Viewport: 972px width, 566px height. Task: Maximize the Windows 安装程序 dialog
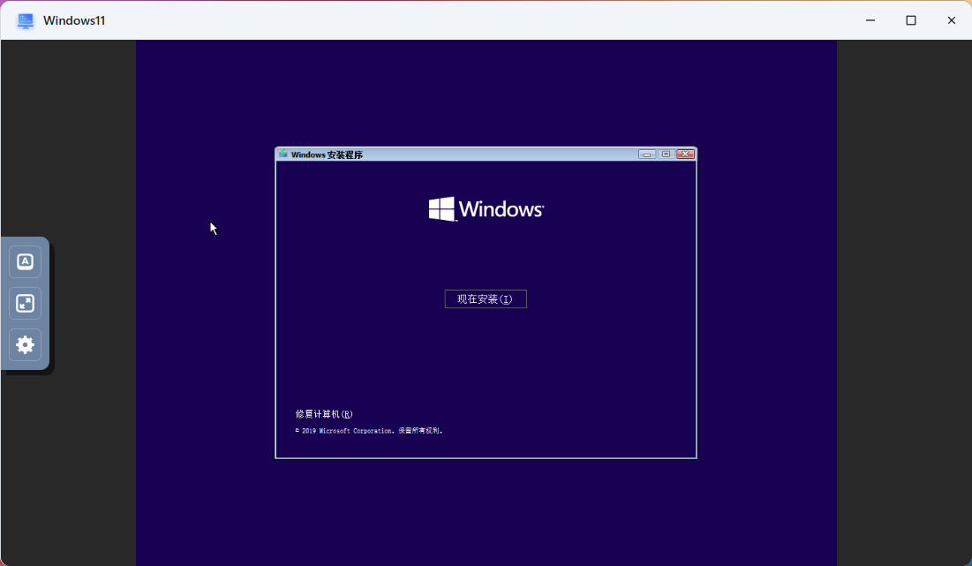click(666, 155)
